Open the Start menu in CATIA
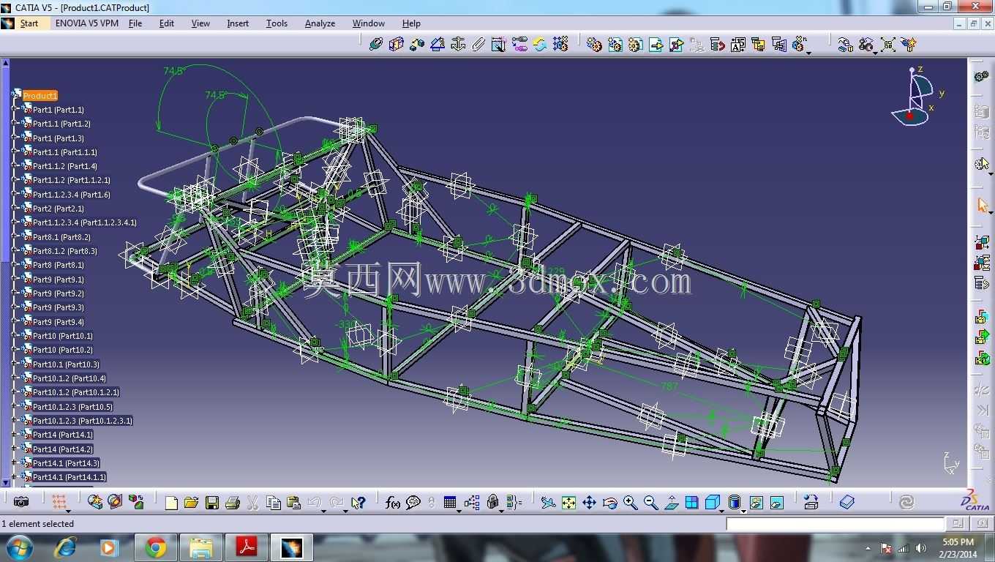This screenshot has width=995, height=562. [x=29, y=23]
